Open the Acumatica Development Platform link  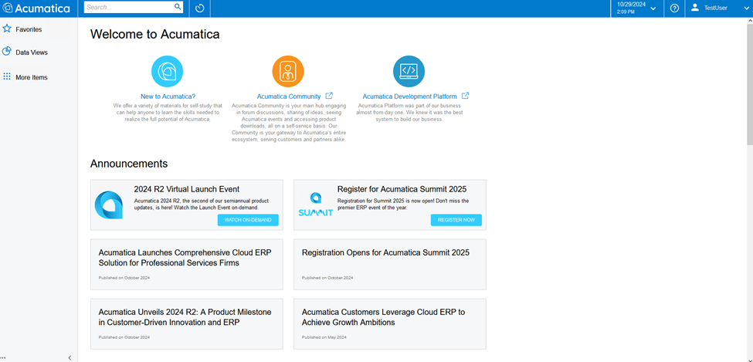(409, 96)
